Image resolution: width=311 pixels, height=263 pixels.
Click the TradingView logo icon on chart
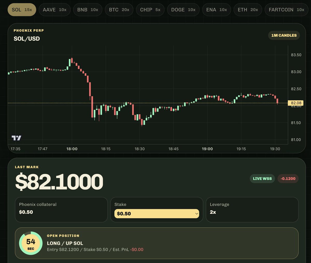(x=17, y=138)
